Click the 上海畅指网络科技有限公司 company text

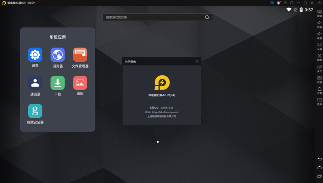pos(161,116)
